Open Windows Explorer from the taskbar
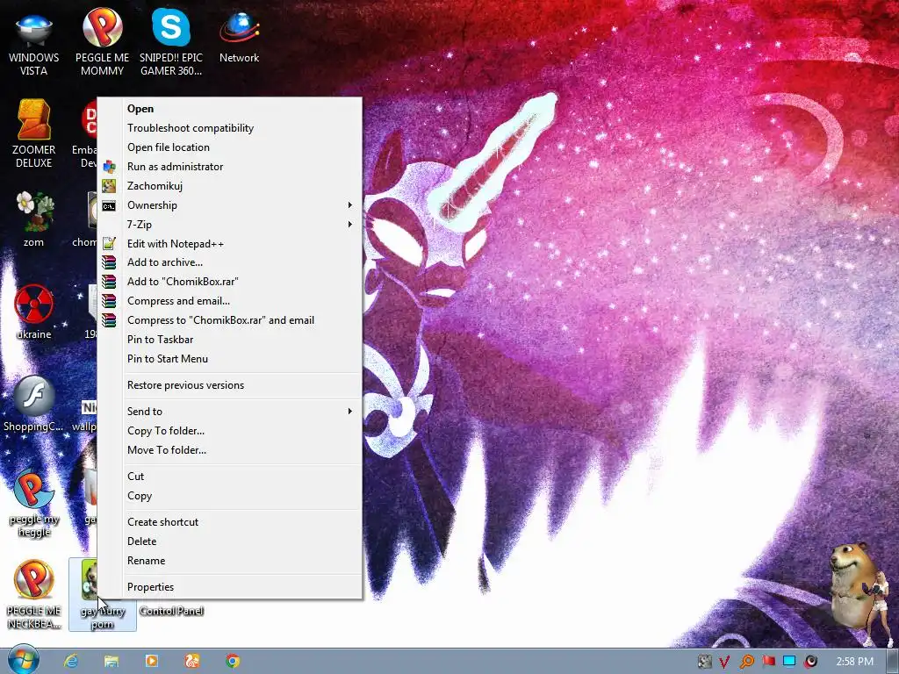899x674 pixels. click(x=111, y=661)
